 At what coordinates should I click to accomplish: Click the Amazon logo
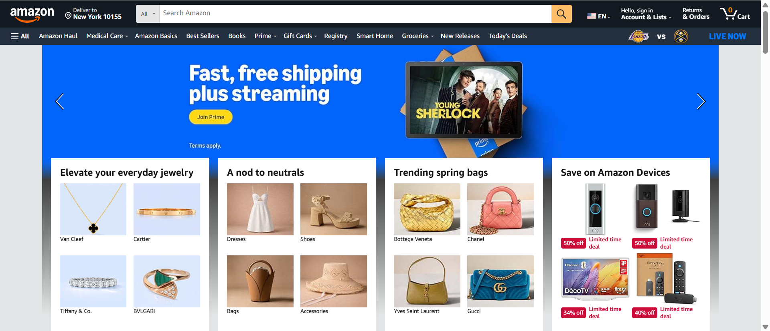[32, 14]
